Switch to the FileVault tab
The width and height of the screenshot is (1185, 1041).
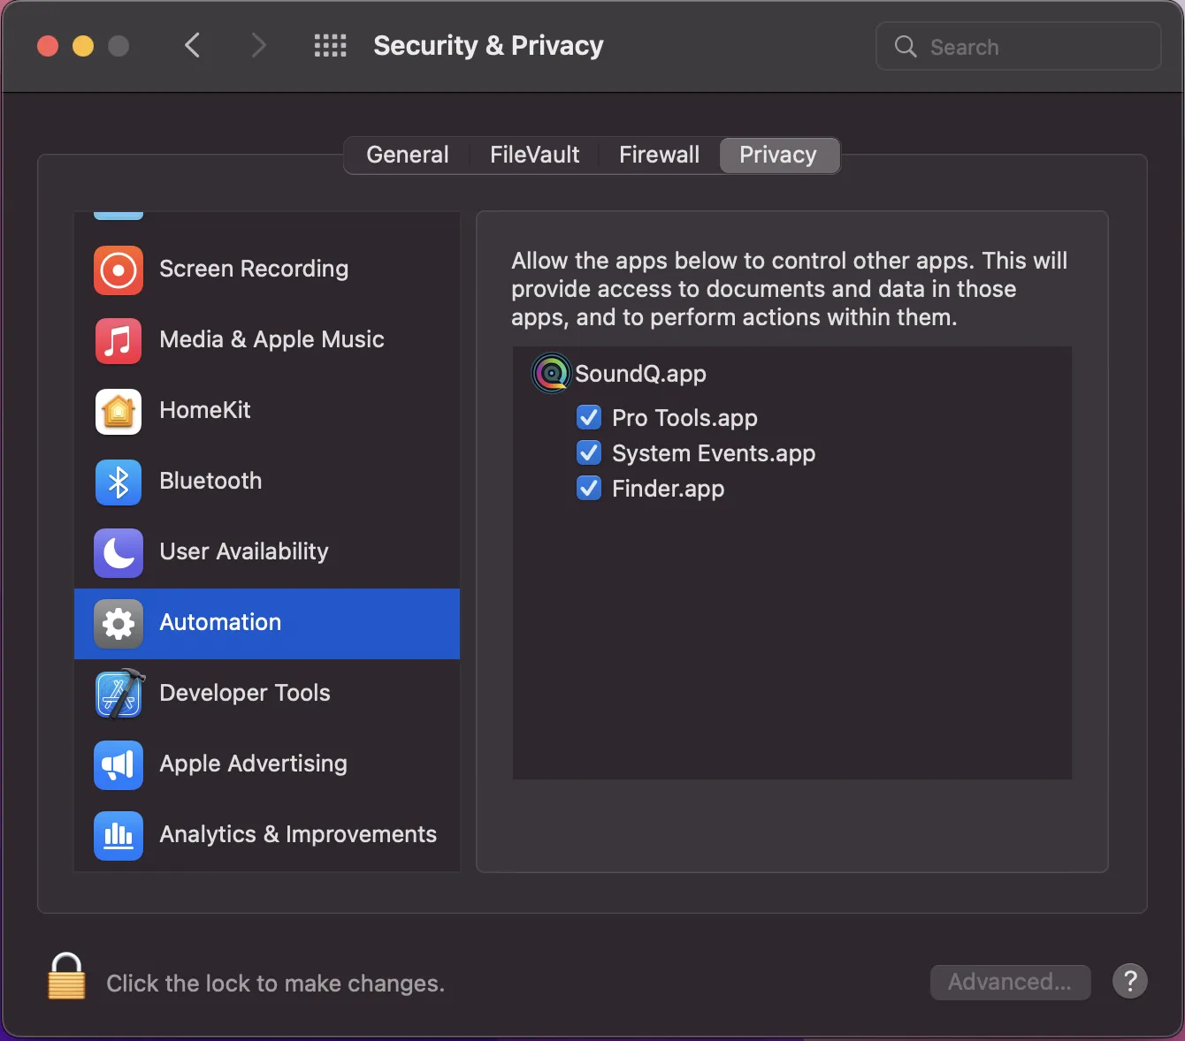tap(535, 156)
